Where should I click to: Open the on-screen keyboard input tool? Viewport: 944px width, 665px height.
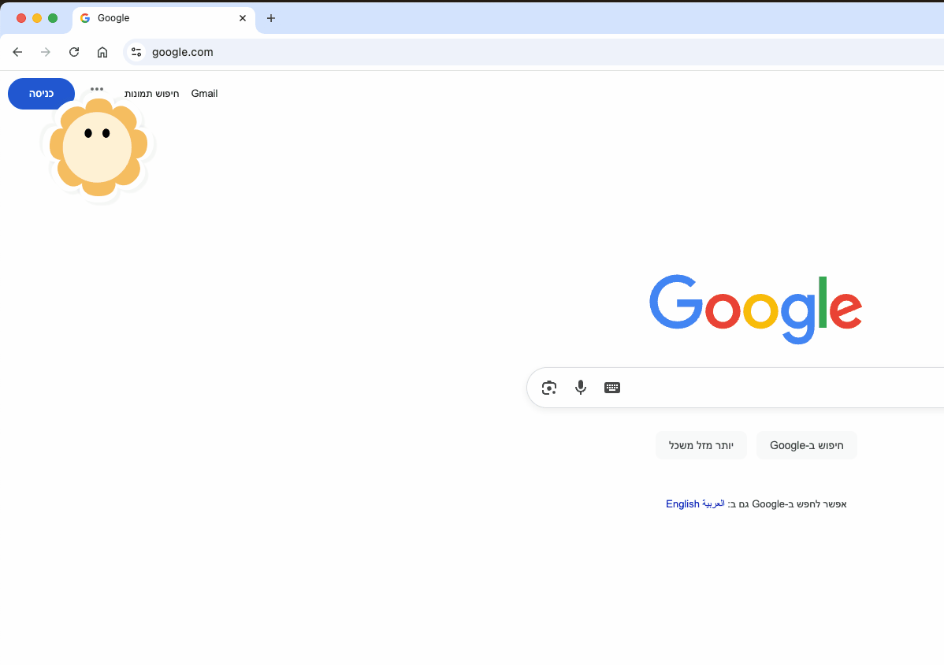[612, 388]
